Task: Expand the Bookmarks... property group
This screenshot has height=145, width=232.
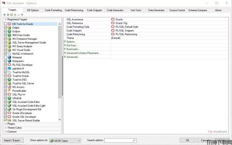Action: (x=65, y=49)
